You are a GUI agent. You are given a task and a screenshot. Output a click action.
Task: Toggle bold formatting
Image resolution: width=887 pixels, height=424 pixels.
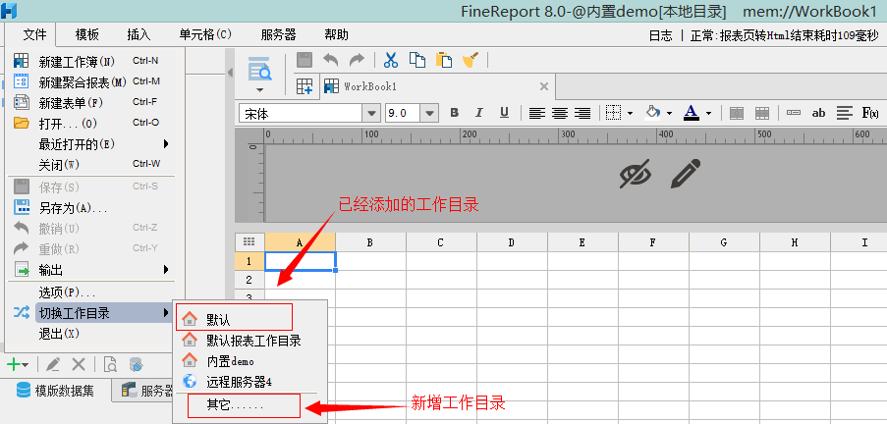[454, 113]
